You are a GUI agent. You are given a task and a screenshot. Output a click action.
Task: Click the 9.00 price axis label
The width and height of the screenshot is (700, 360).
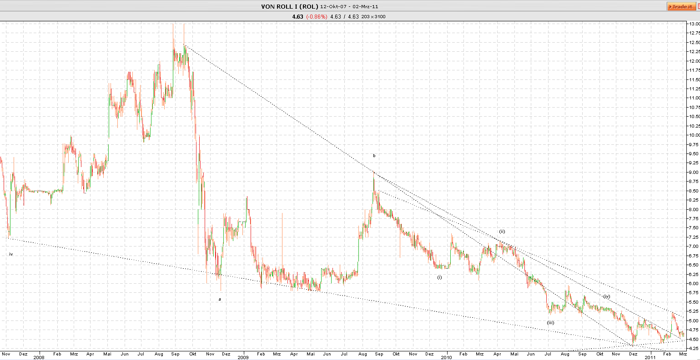pos(694,173)
